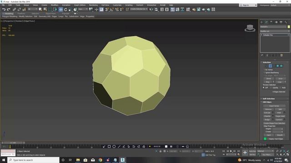Activate the Select Object tool

click(x=40, y=10)
